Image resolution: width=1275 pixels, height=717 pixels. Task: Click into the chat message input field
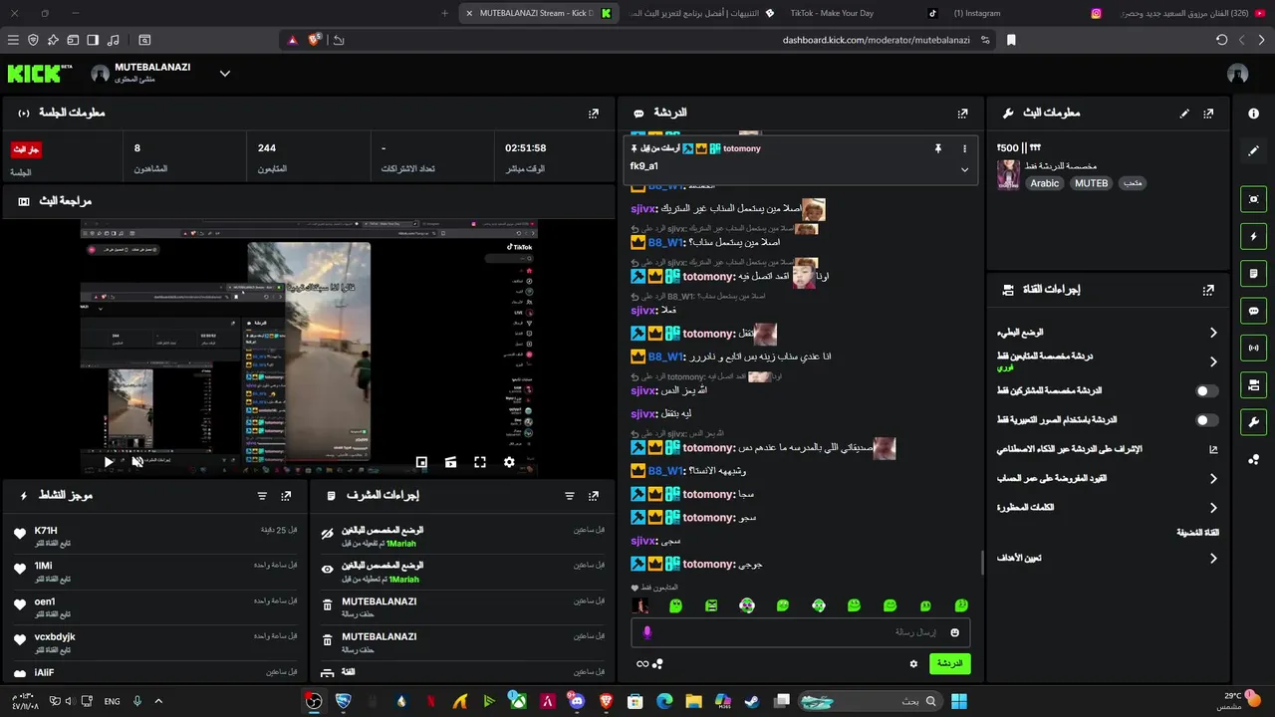click(x=800, y=632)
